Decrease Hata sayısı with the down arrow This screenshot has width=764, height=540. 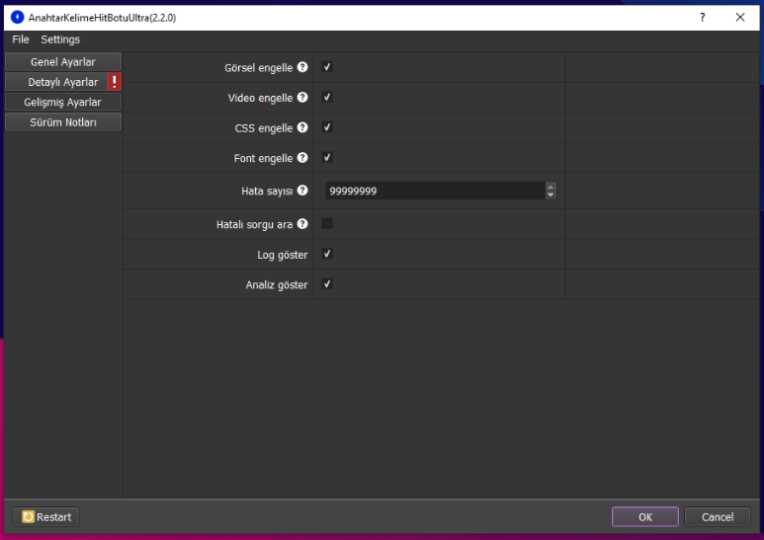[551, 194]
